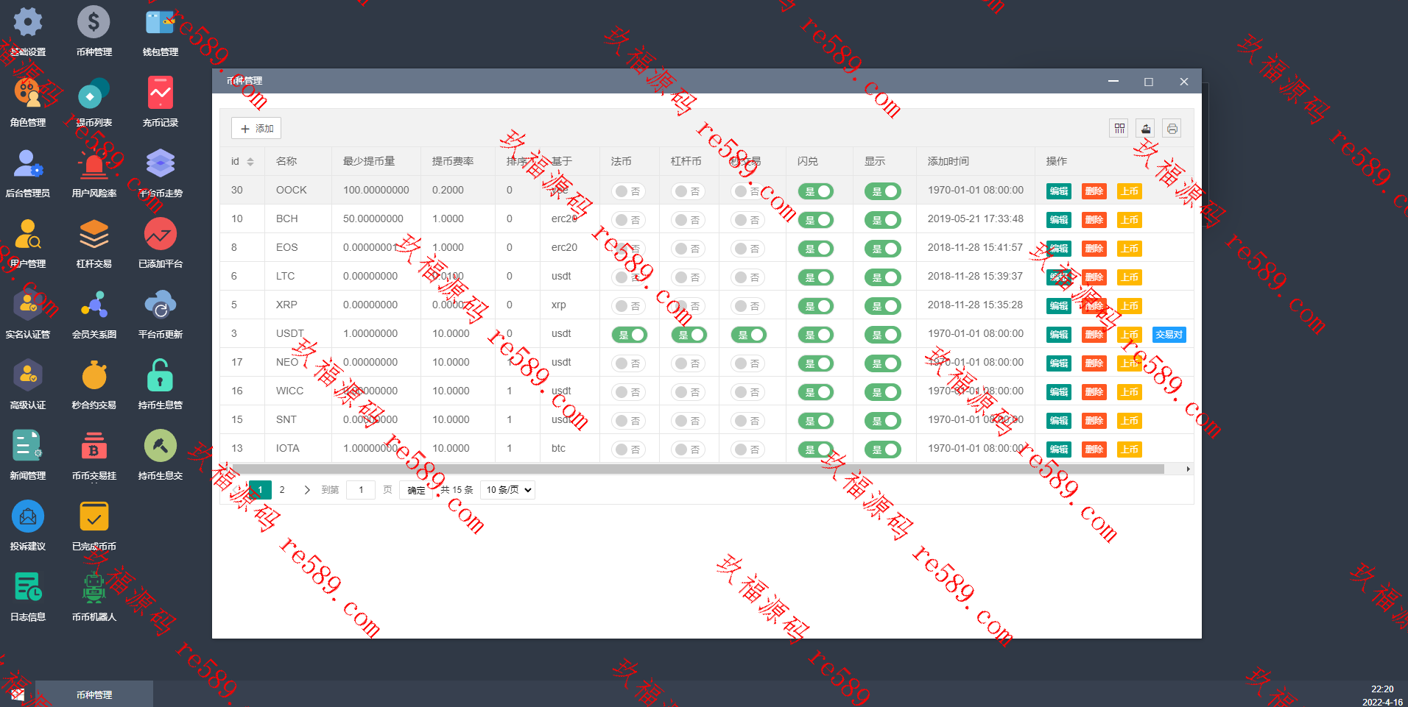Switch to page 2 in pagination
Image resolution: width=1408 pixels, height=707 pixels.
(282, 490)
